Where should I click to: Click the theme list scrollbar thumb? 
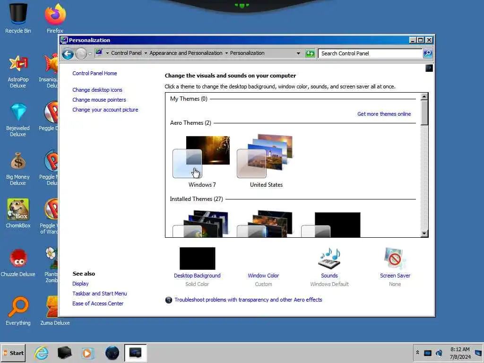(424, 113)
